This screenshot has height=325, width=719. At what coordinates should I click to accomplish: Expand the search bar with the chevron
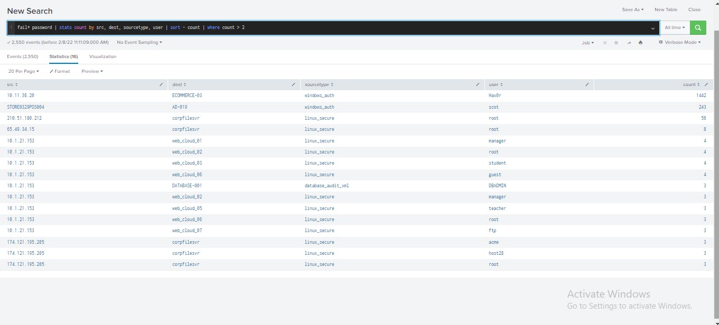click(x=653, y=28)
